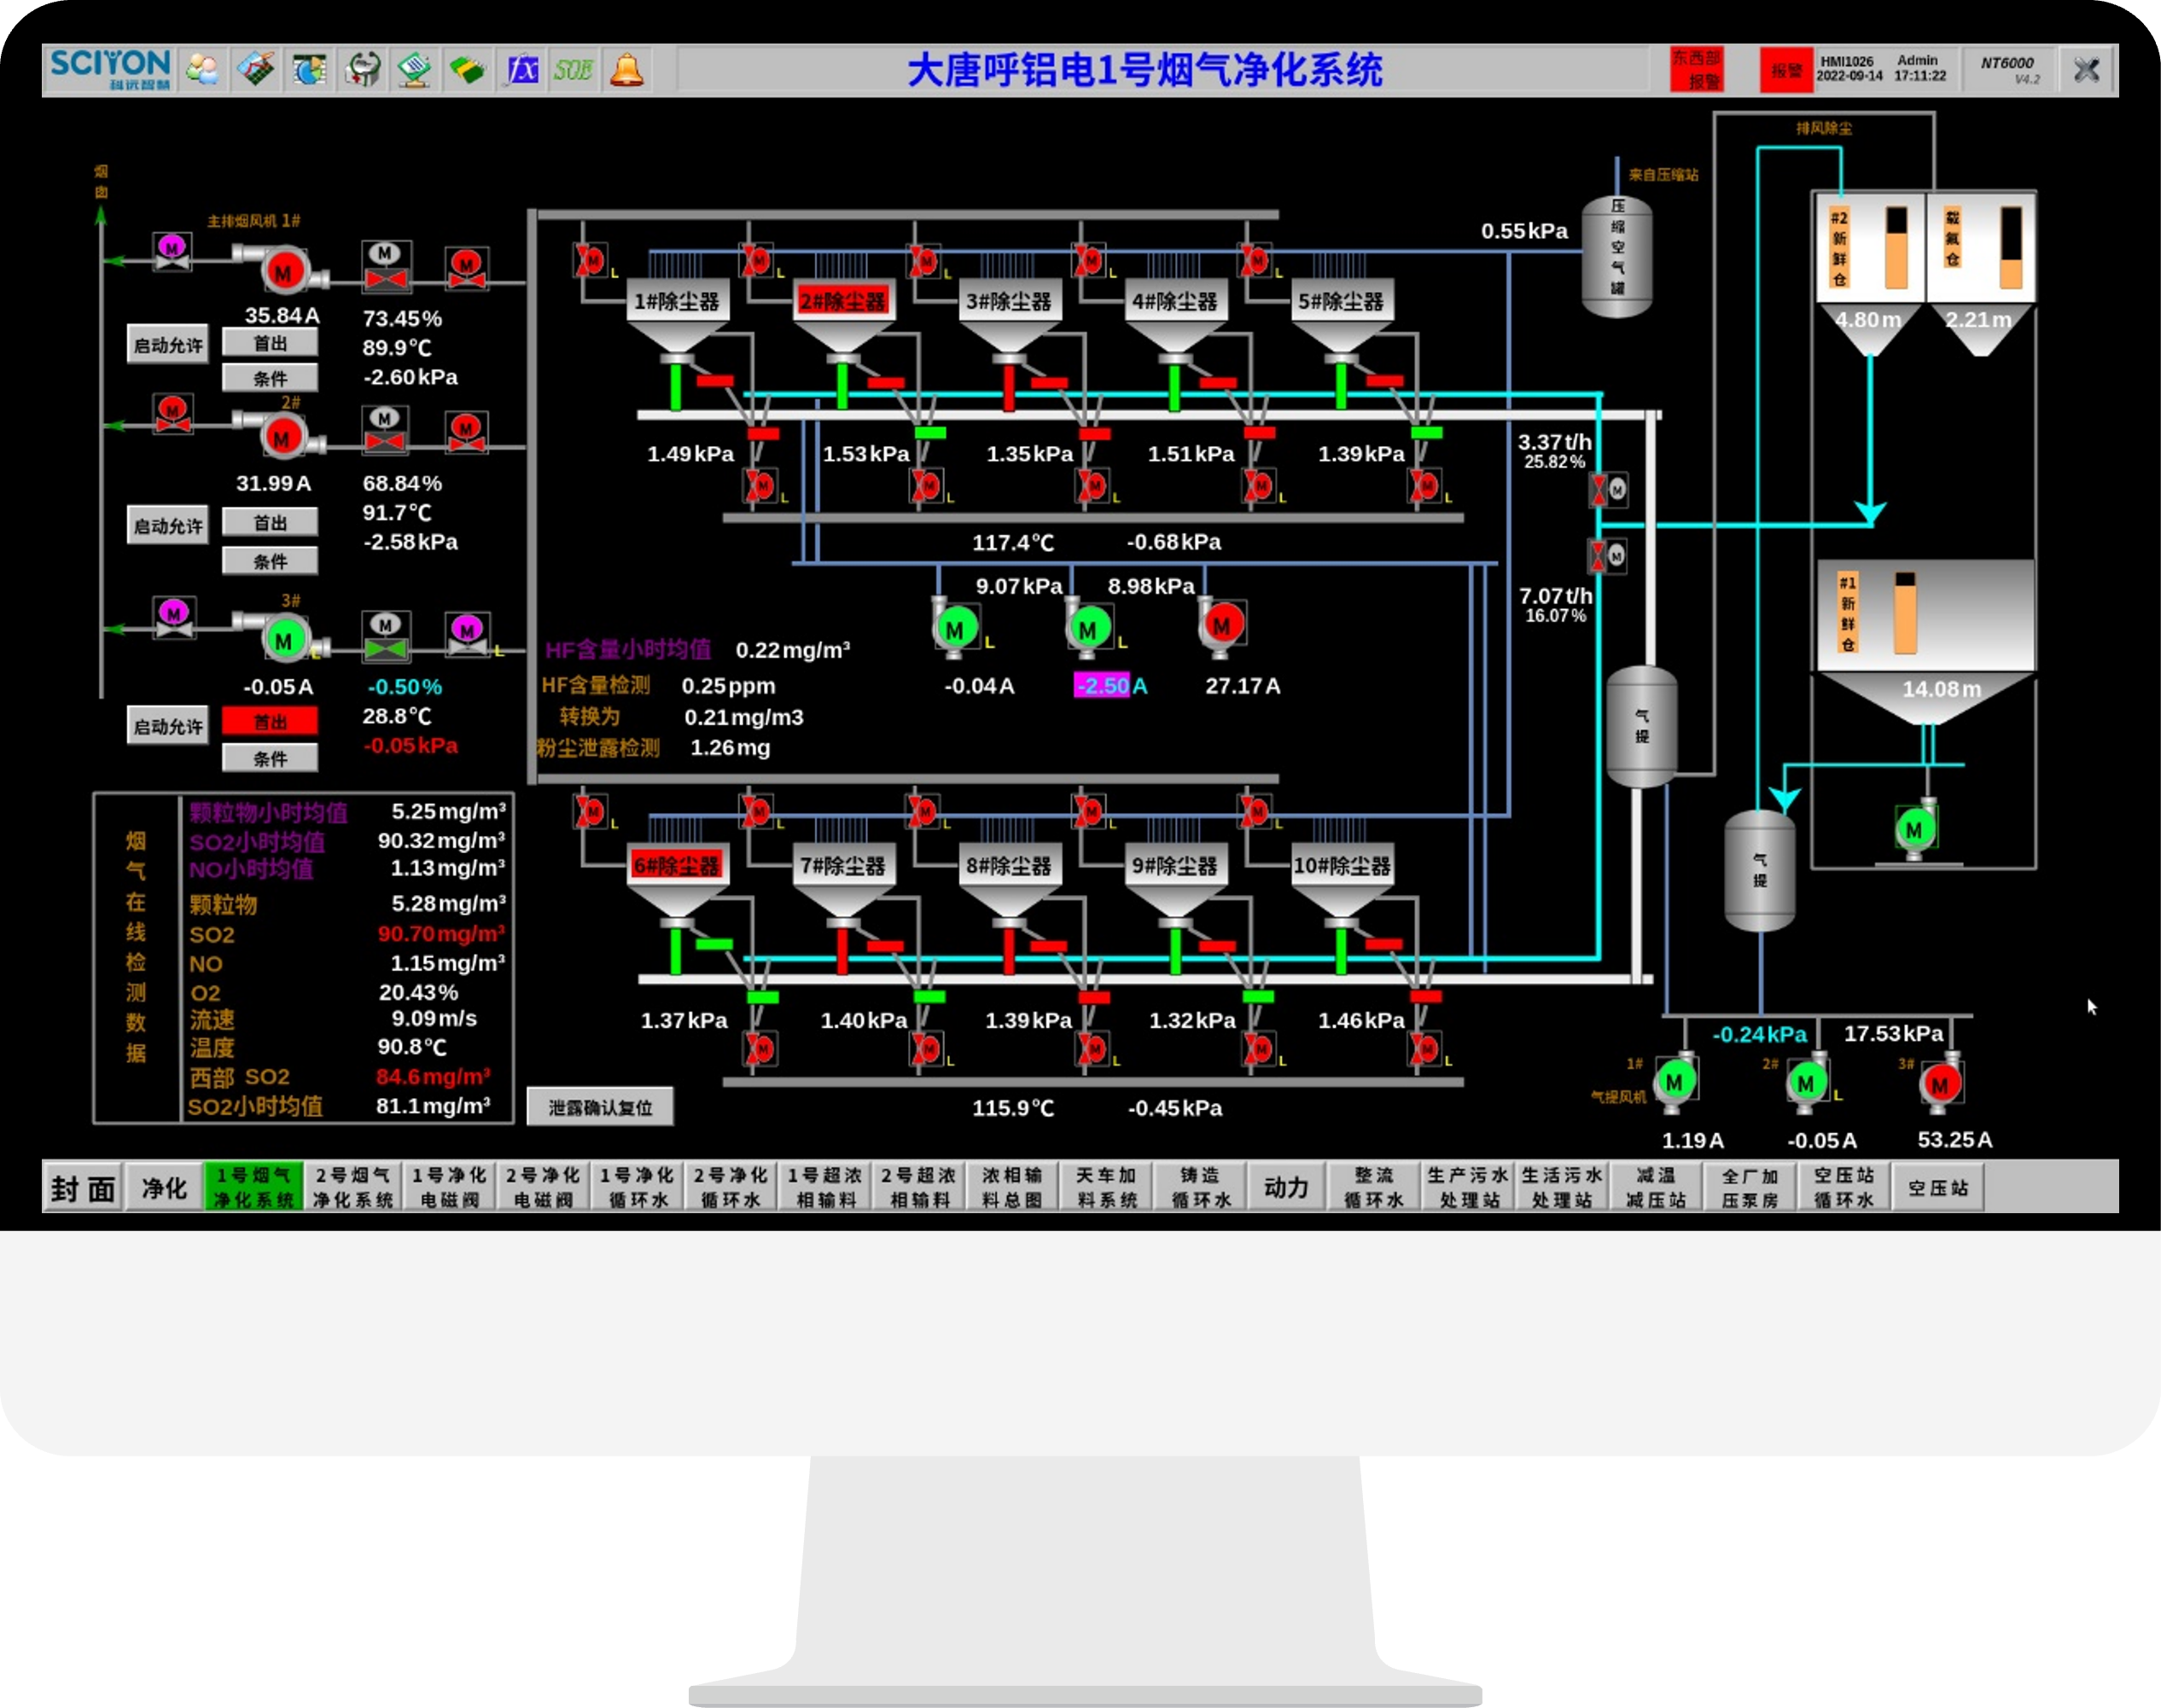Click the users login icon in toolbar
The image size is (2161, 1708).
(x=203, y=70)
